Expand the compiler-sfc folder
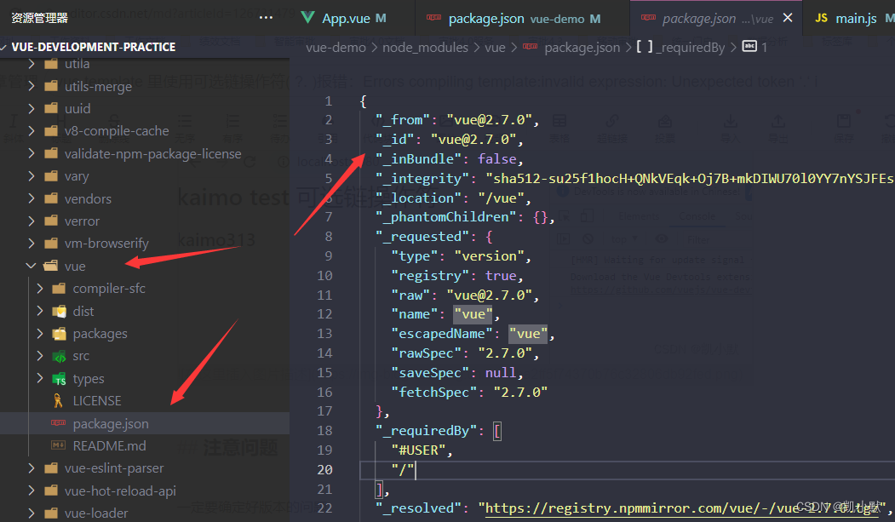The height and width of the screenshot is (522, 895). point(39,288)
